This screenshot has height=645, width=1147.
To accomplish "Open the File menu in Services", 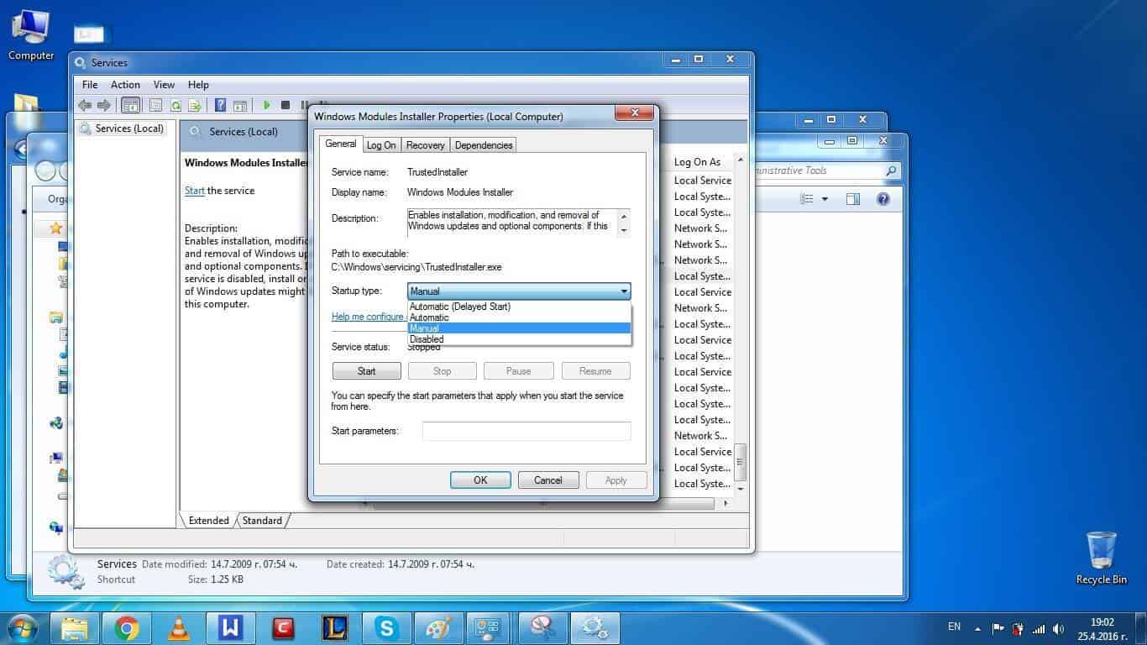I will point(90,85).
